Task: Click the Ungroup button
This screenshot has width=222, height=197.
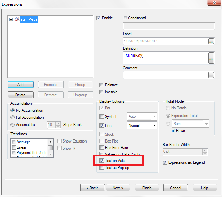Action: [81, 95]
